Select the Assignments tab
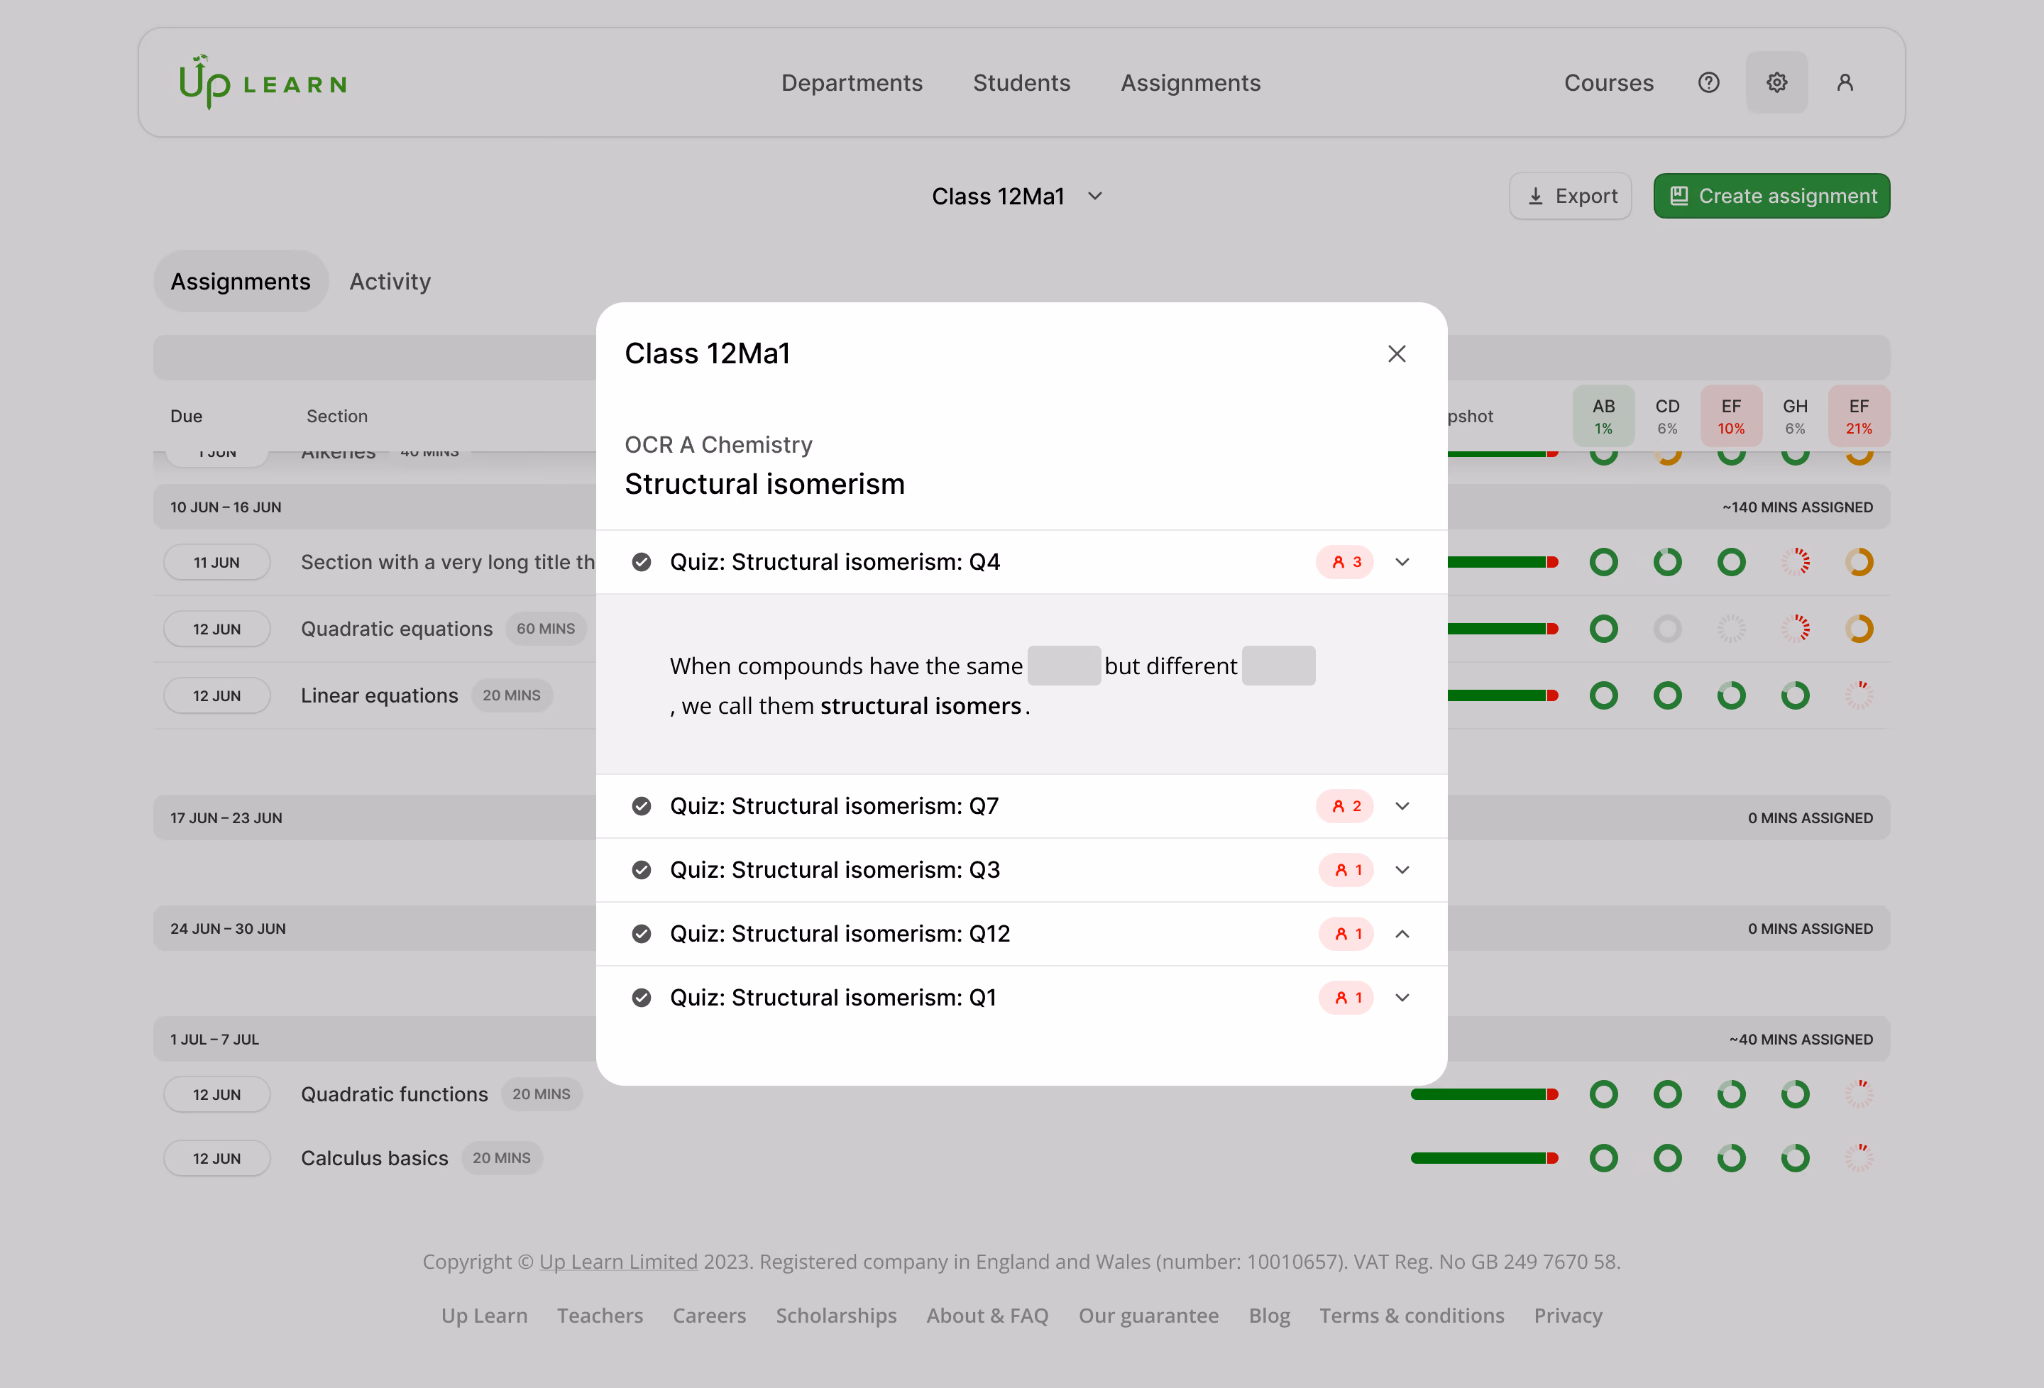The height and width of the screenshot is (1388, 2044). [x=240, y=282]
